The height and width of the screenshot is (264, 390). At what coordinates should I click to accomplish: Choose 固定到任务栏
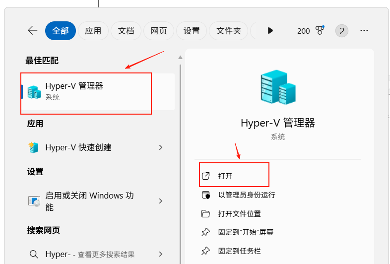point(239,251)
